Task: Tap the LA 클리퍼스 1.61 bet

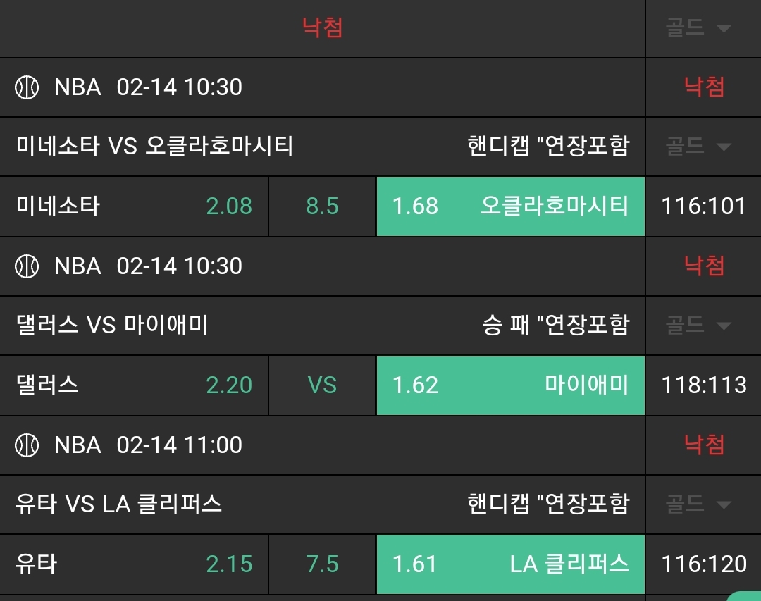Action: coord(510,564)
